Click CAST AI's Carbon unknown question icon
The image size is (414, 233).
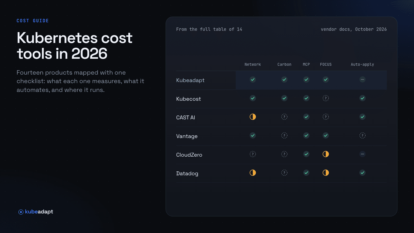point(284,117)
